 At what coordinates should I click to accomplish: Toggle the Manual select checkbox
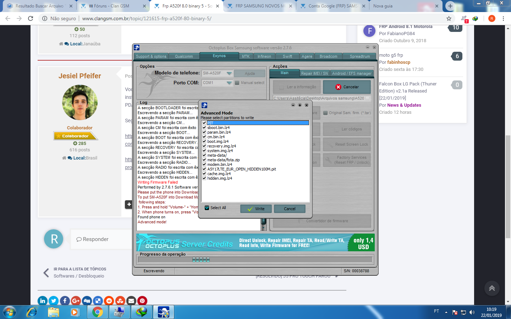(237, 83)
